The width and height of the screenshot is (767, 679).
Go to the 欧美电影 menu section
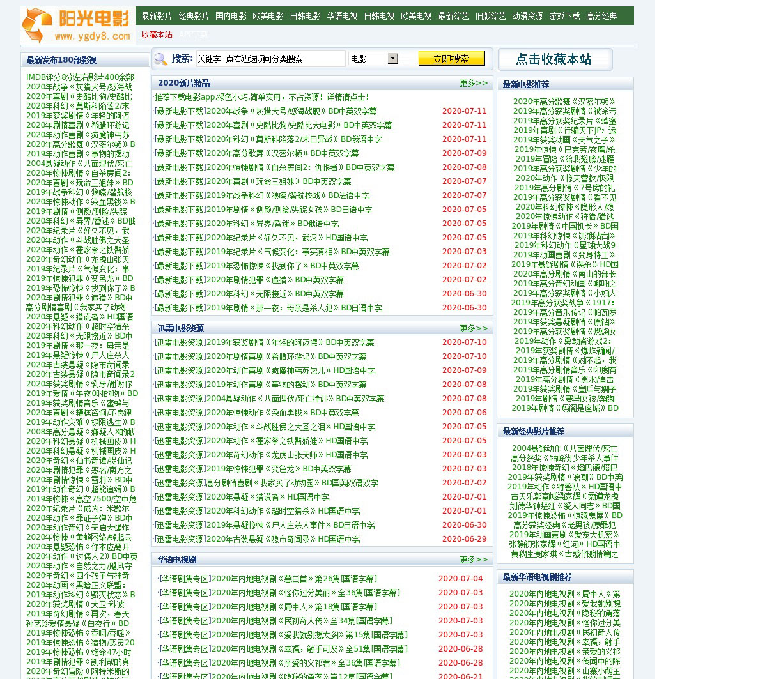pyautogui.click(x=268, y=16)
